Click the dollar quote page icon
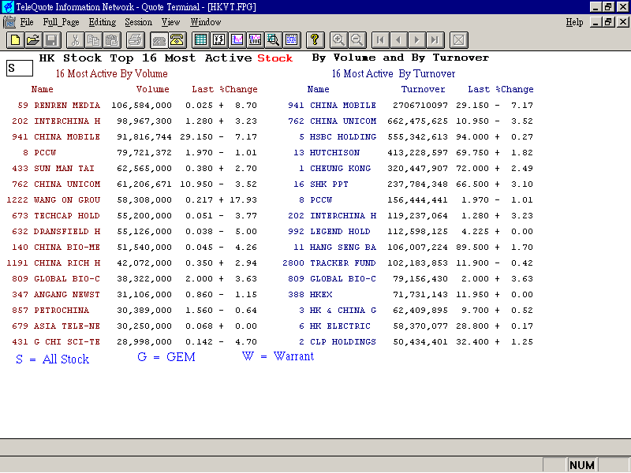 click(219, 40)
